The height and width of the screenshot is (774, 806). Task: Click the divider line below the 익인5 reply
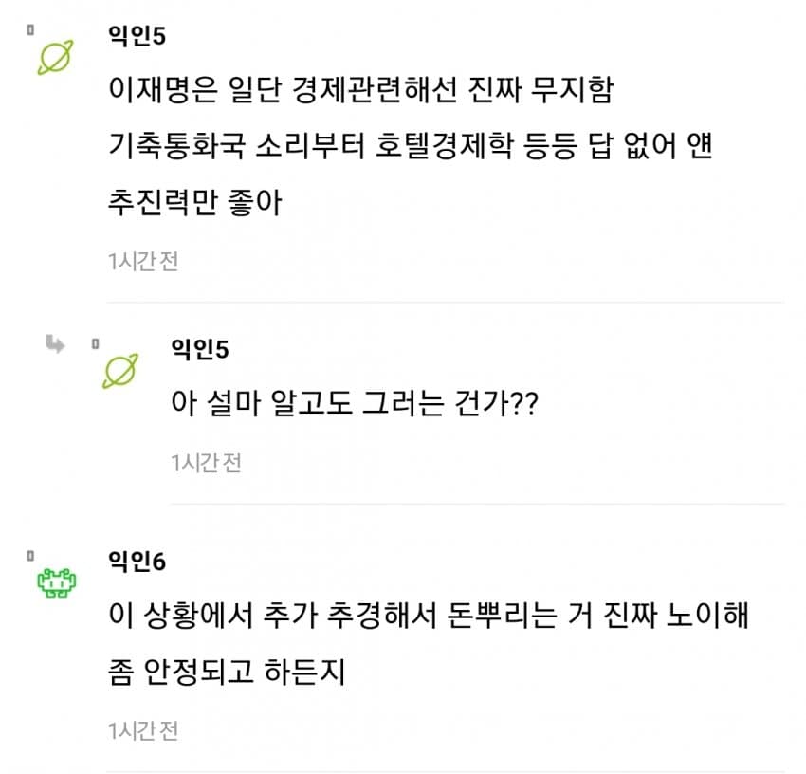click(477, 503)
